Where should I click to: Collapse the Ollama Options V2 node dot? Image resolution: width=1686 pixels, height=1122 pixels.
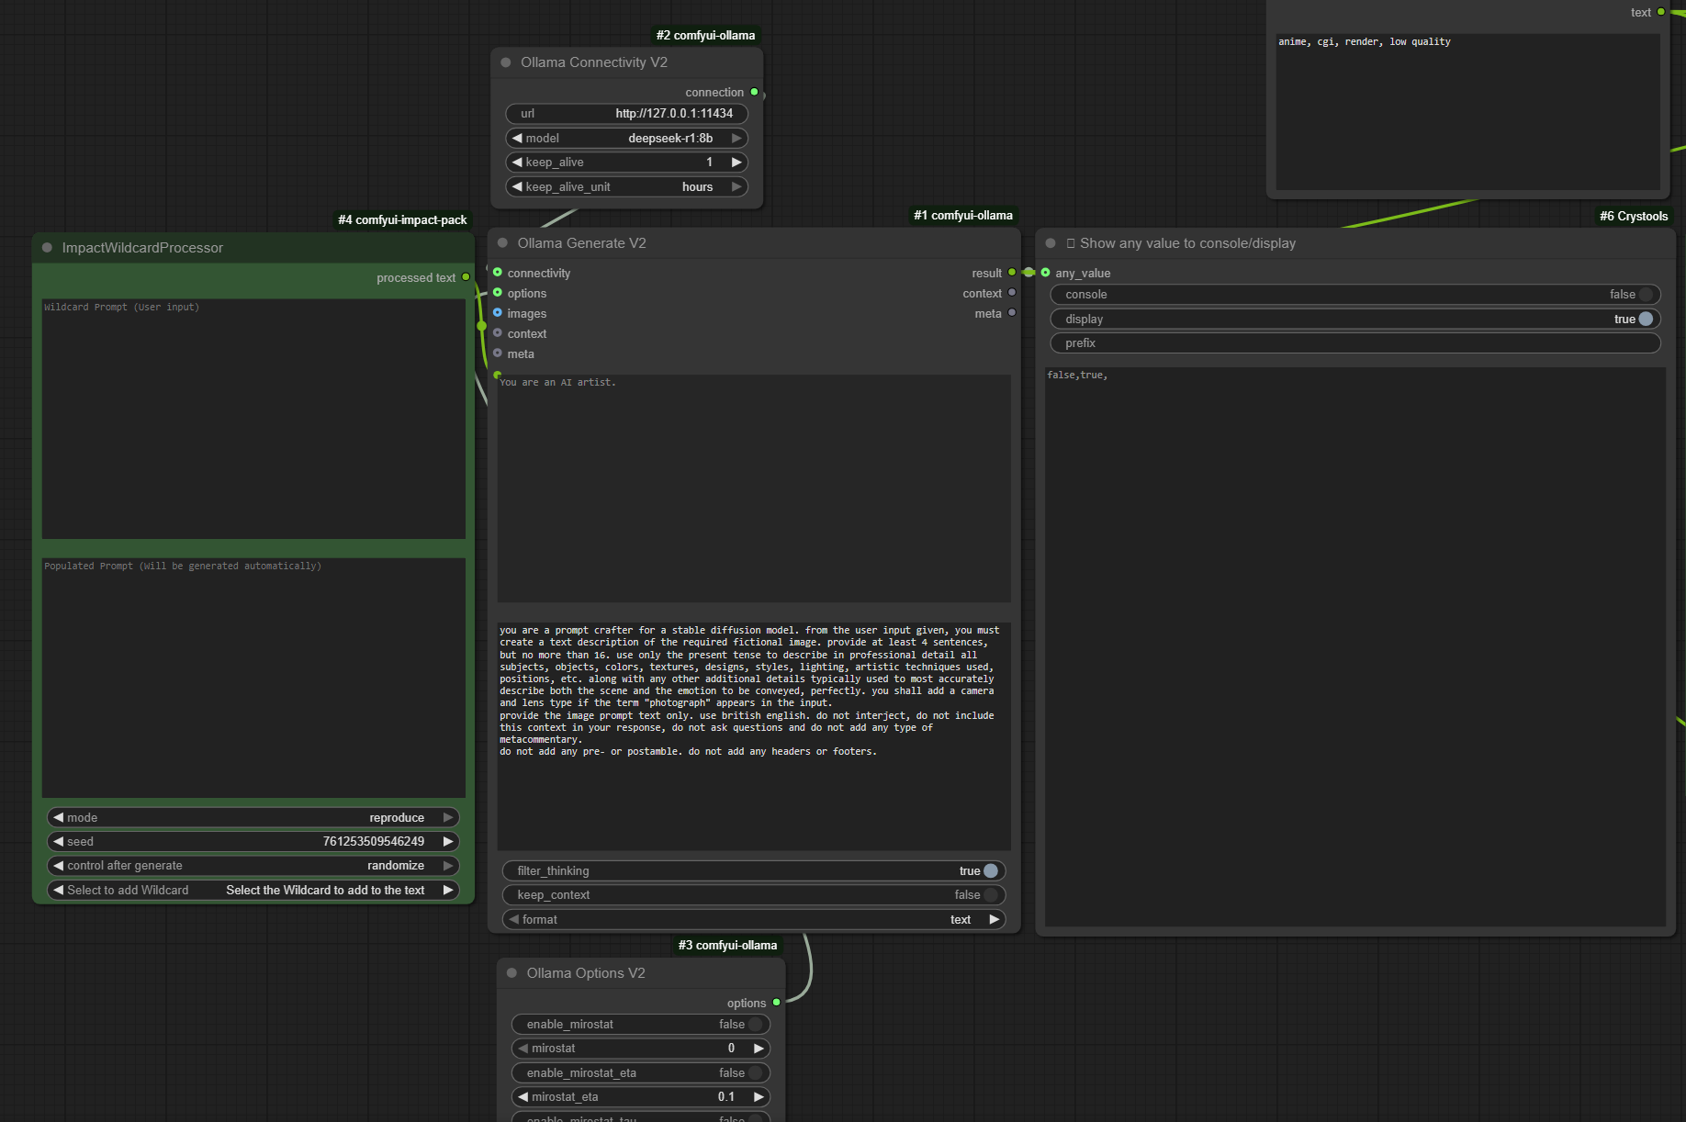click(x=511, y=973)
